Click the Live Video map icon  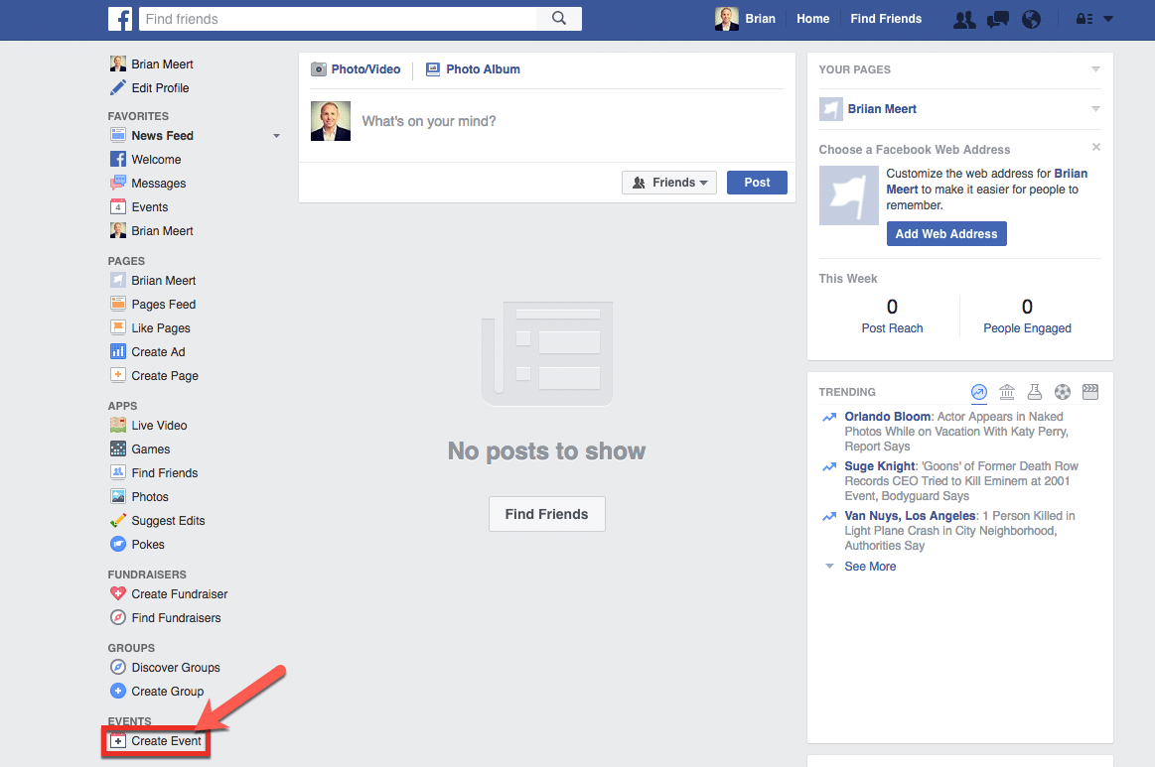tap(118, 425)
